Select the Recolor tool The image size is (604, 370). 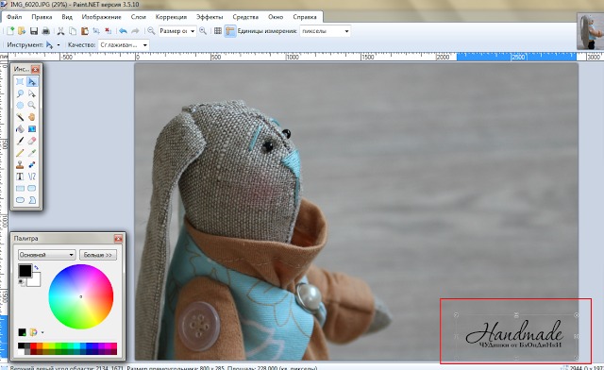(32, 165)
